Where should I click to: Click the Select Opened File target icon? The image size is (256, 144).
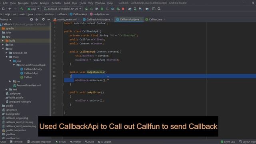[31, 20]
